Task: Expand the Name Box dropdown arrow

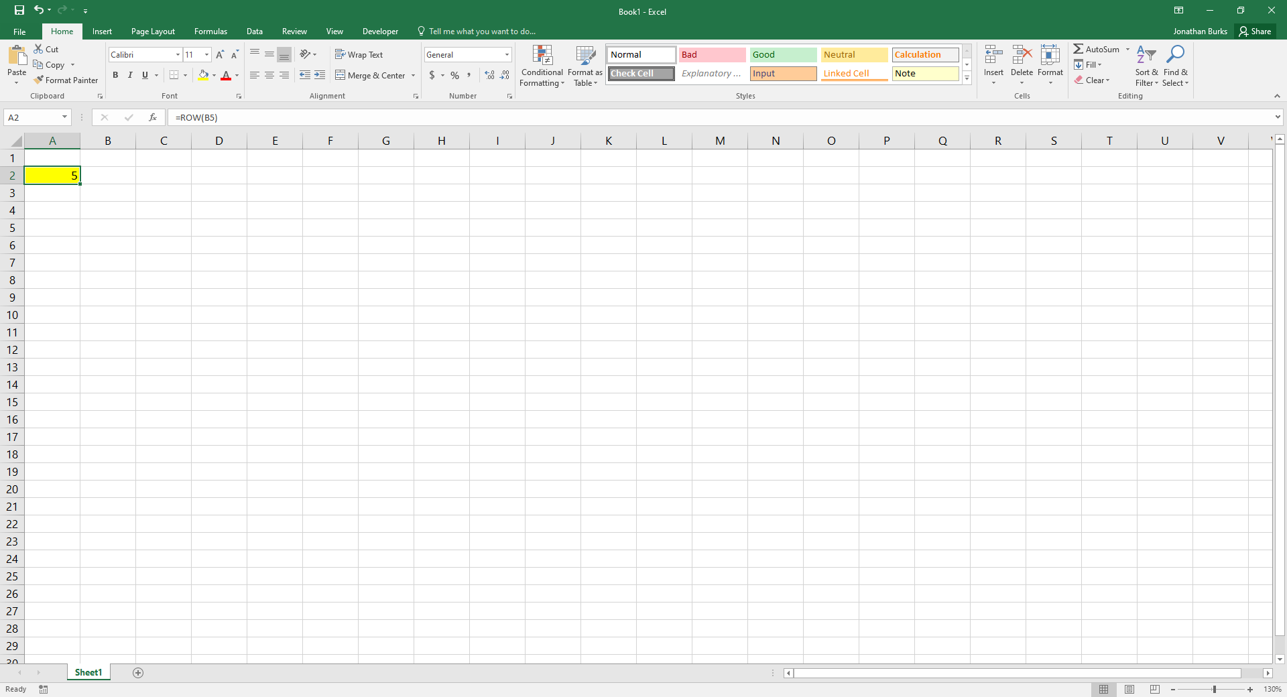Action: coord(64,117)
